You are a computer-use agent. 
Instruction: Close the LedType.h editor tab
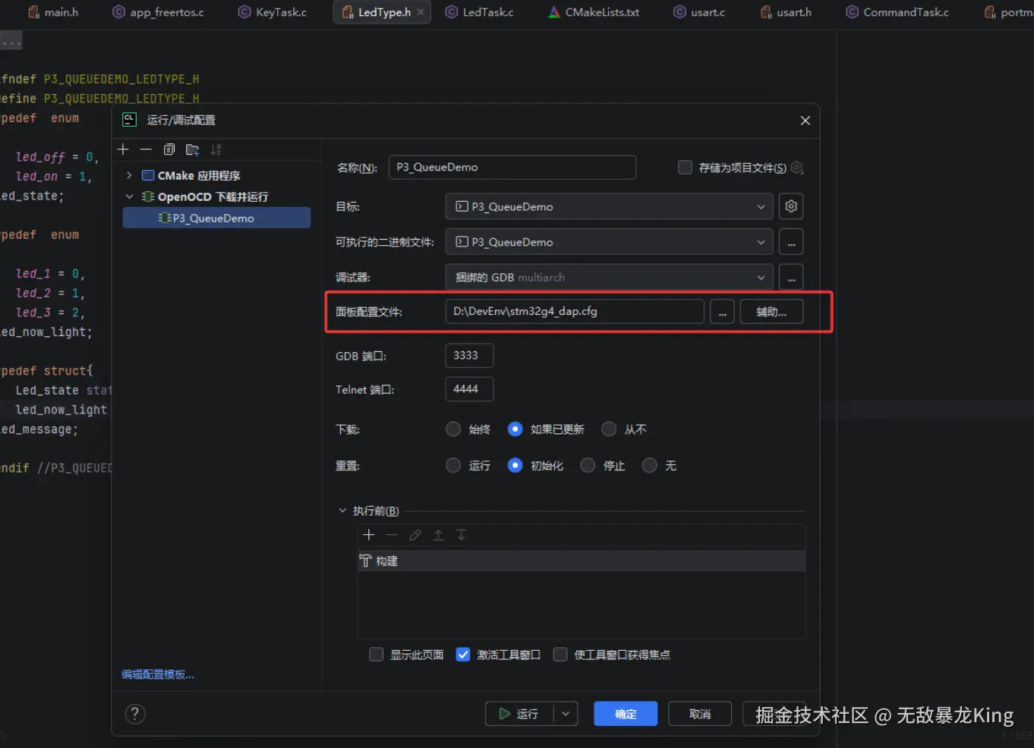point(421,12)
